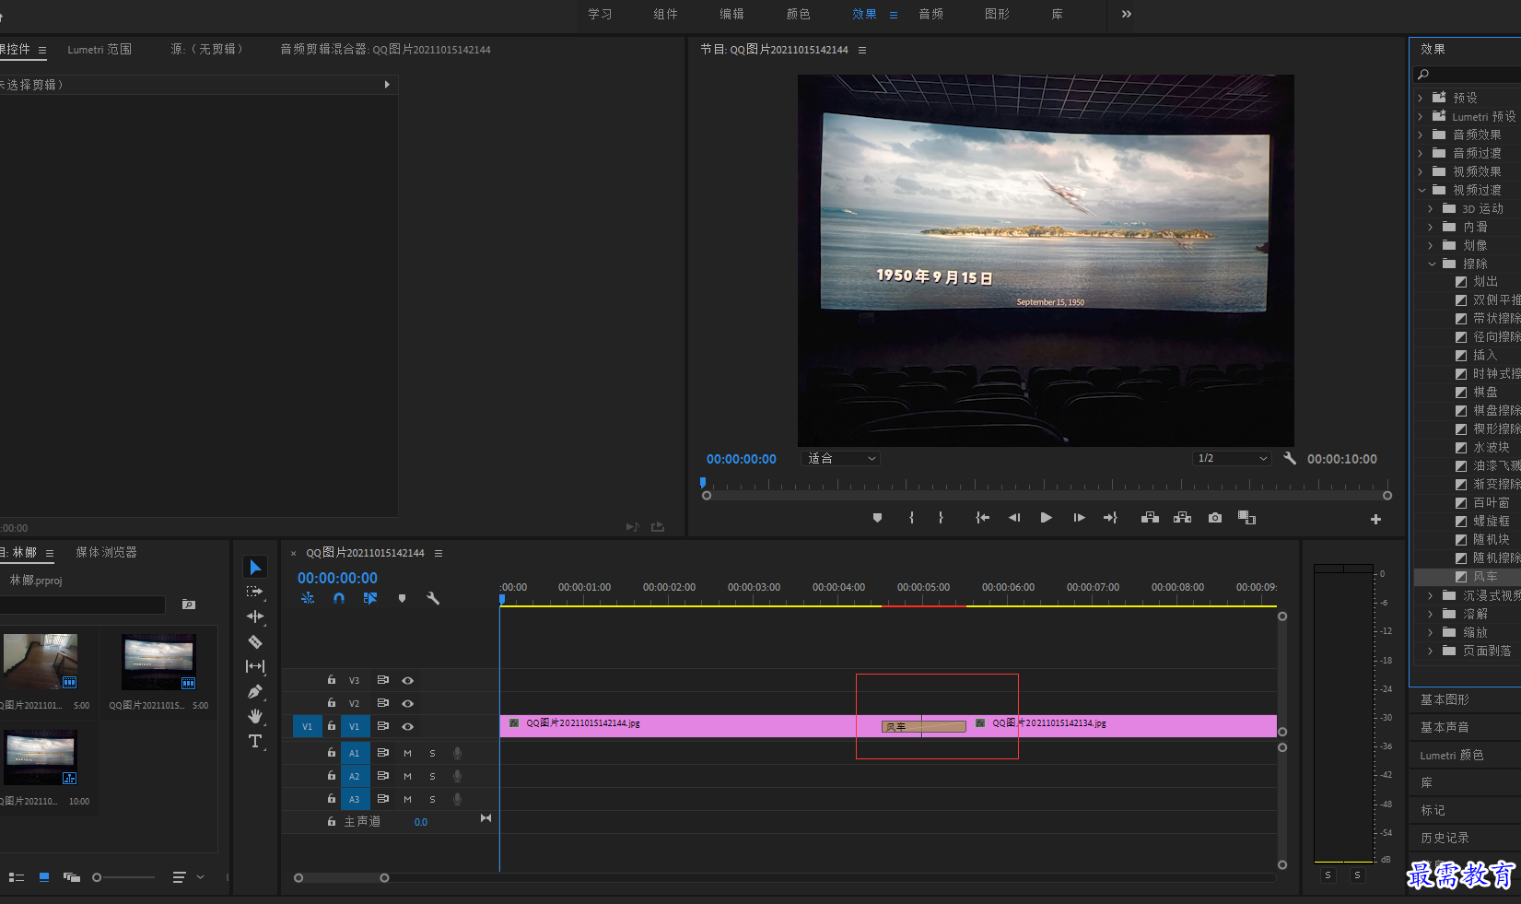Click timeline horizontal zoom scrollbar
1521x904 pixels.
click(x=341, y=877)
